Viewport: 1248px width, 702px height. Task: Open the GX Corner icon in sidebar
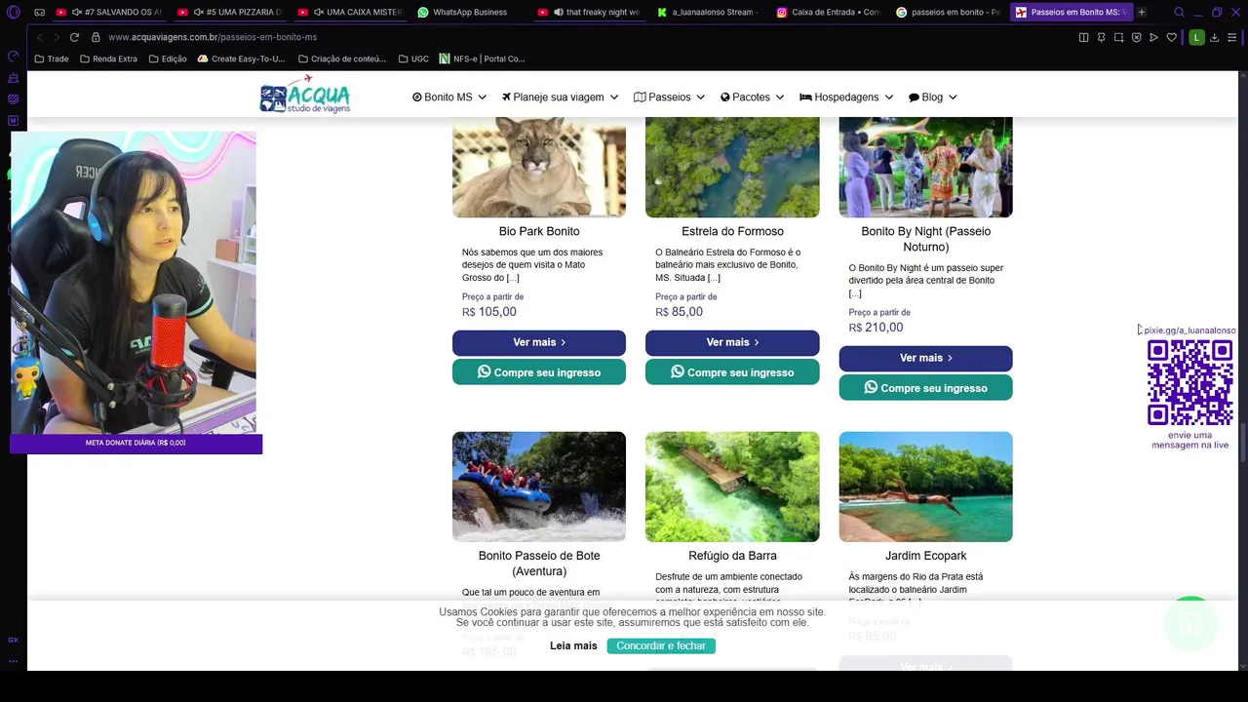13,640
